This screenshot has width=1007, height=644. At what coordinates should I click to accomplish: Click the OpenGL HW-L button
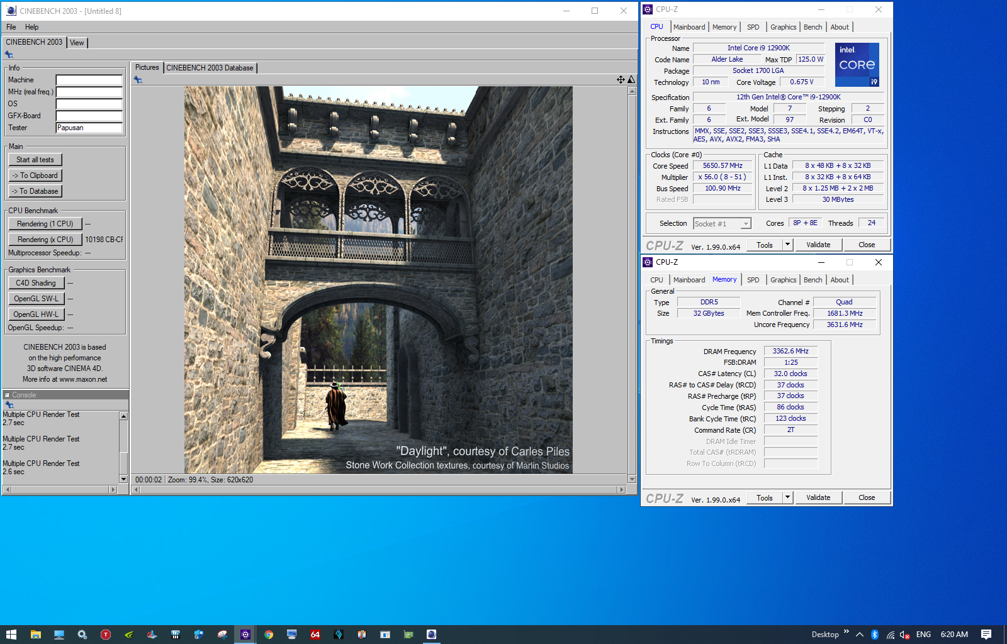tap(37, 314)
